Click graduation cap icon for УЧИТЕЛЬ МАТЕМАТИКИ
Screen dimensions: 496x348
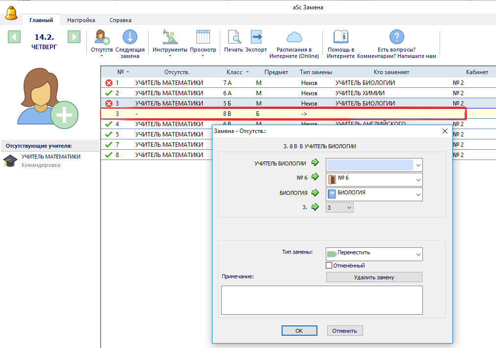(x=10, y=161)
